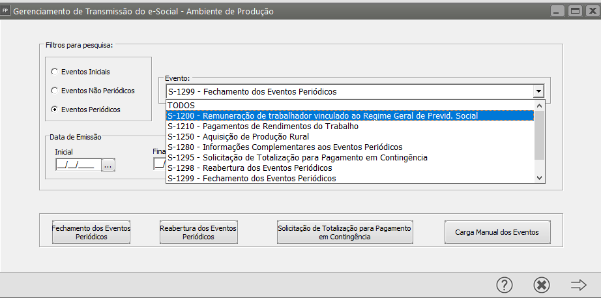Open the Inicial date picker ellipsis button
601x298 pixels.
[x=108, y=165]
